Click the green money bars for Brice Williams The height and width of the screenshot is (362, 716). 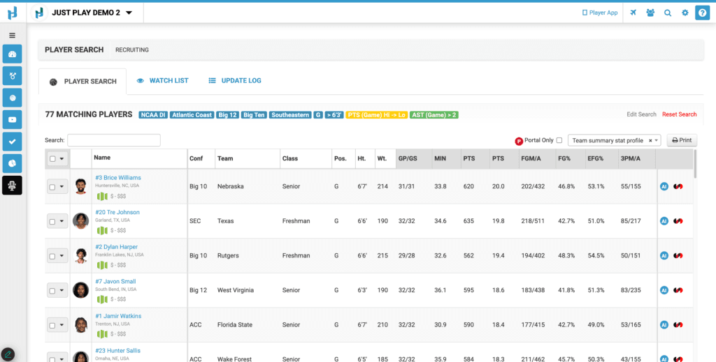[102, 196]
